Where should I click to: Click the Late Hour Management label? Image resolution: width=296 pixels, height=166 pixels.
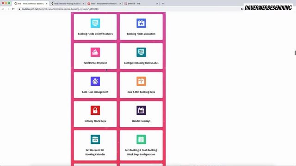pyautogui.click(x=95, y=92)
